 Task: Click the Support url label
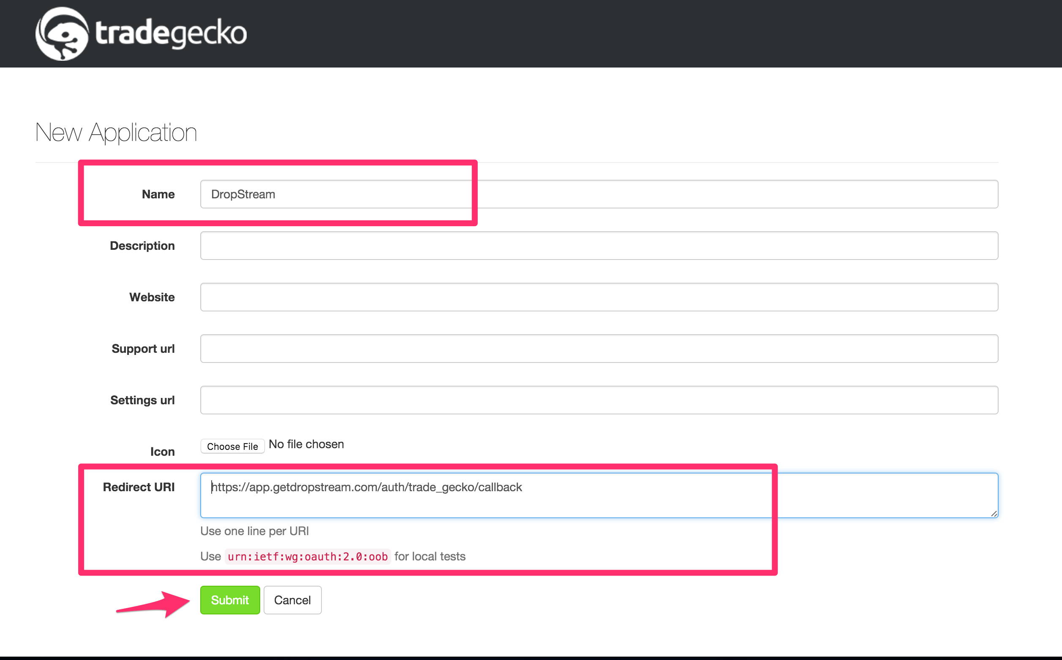click(x=143, y=349)
